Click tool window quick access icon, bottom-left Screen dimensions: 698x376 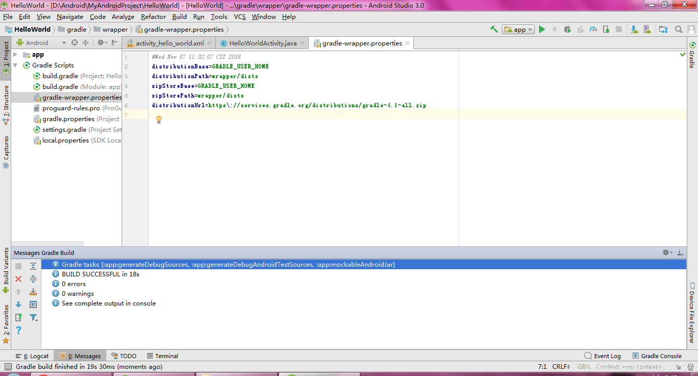point(8,367)
